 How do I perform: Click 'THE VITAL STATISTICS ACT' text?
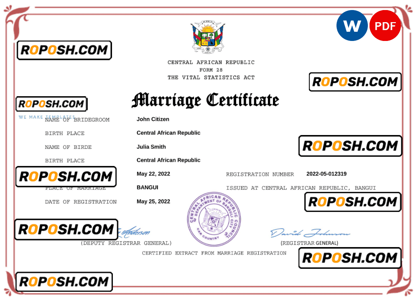click(211, 77)
